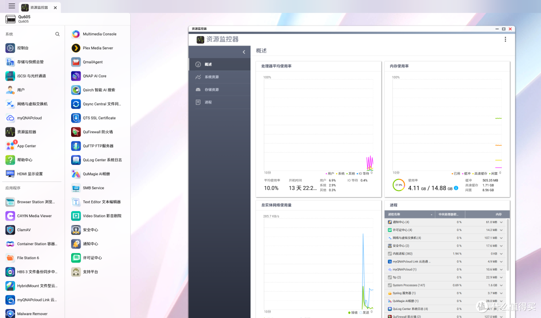Sort by 中央处理器 column header
This screenshot has height=318, width=541.
pyautogui.click(x=449, y=214)
